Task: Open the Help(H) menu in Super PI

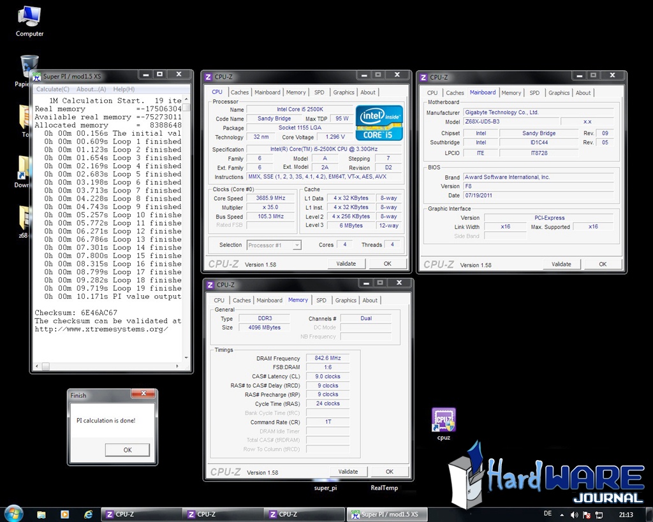Action: 123,89
